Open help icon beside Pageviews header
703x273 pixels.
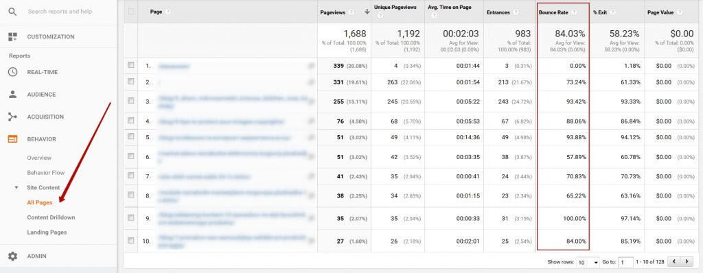click(351, 12)
